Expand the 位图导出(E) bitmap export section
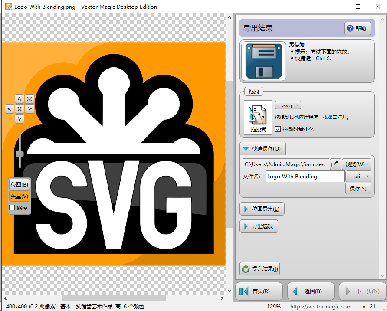 [x=262, y=209]
